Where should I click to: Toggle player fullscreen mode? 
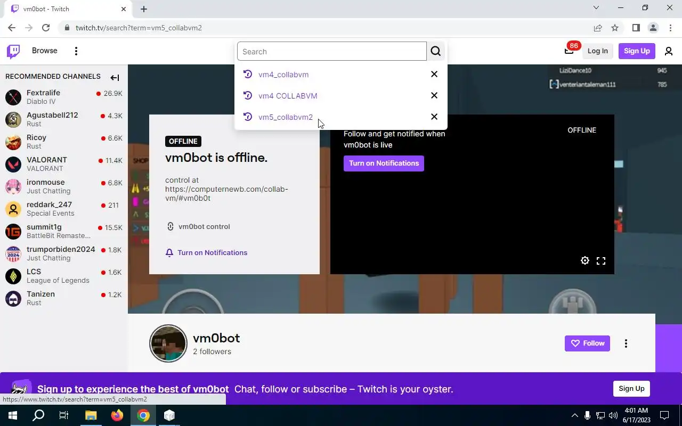point(601,260)
